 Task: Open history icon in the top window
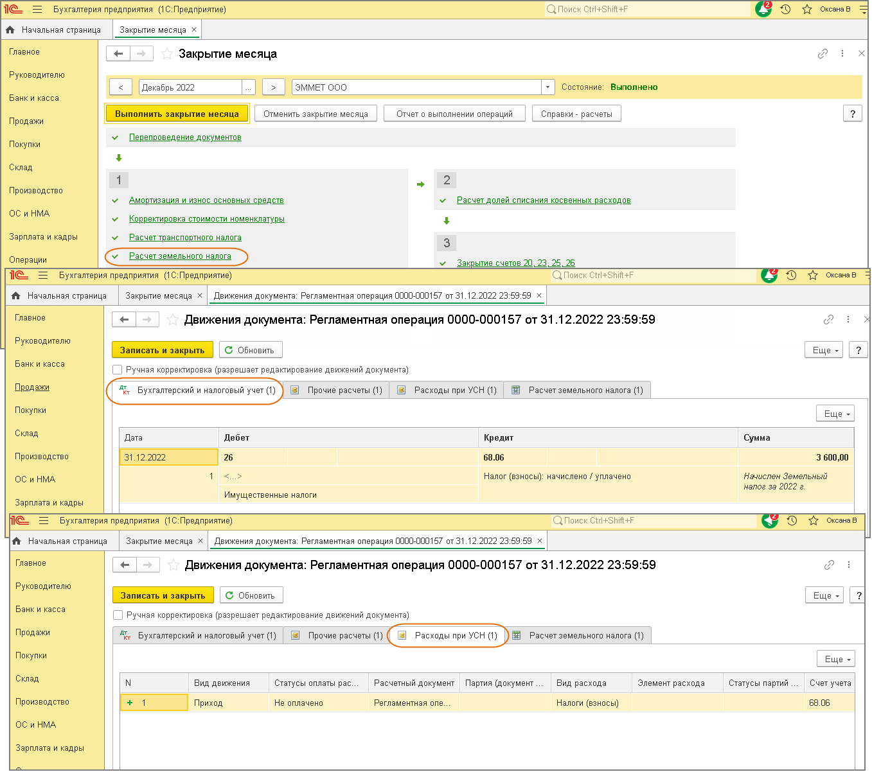click(785, 10)
